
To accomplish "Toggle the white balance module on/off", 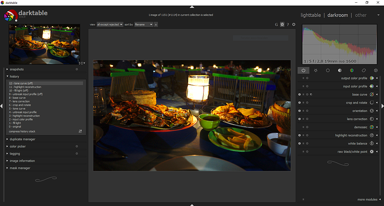I will tap(299, 144).
